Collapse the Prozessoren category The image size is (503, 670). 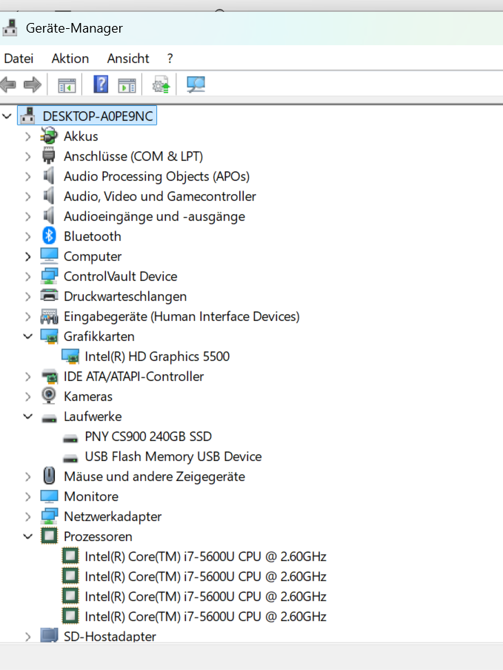coord(27,537)
